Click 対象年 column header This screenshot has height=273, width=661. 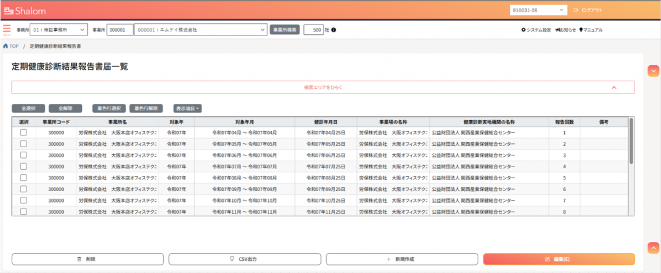pos(177,122)
